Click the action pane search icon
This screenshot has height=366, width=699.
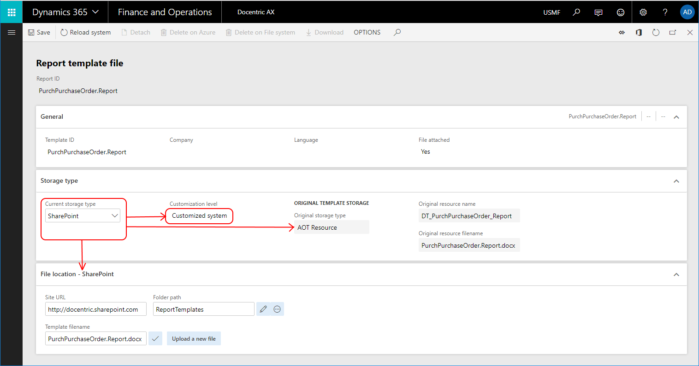(x=397, y=32)
